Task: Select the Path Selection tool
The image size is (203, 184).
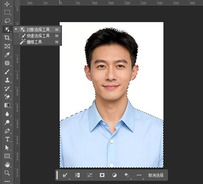Action: tap(7, 148)
